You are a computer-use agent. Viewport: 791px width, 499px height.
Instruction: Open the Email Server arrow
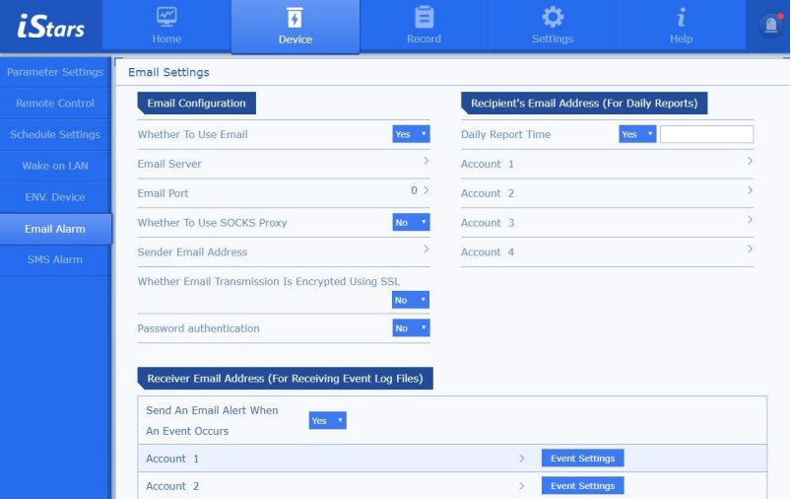pyautogui.click(x=426, y=161)
